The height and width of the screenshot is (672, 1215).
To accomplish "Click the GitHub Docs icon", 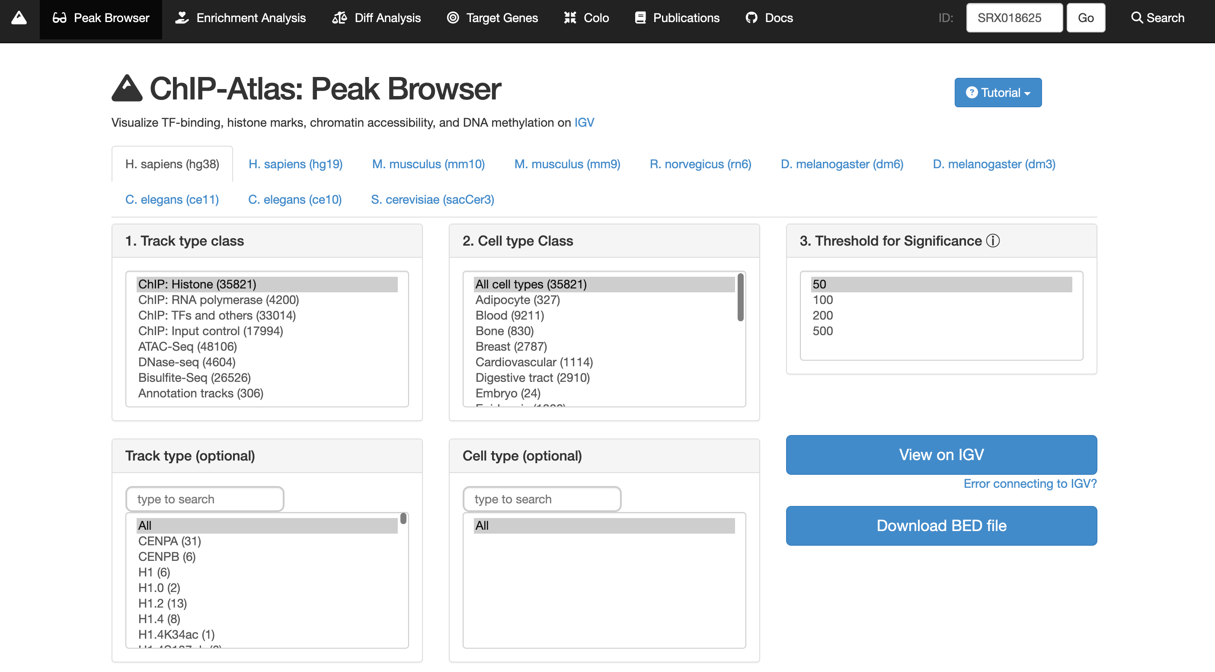I will [x=751, y=18].
